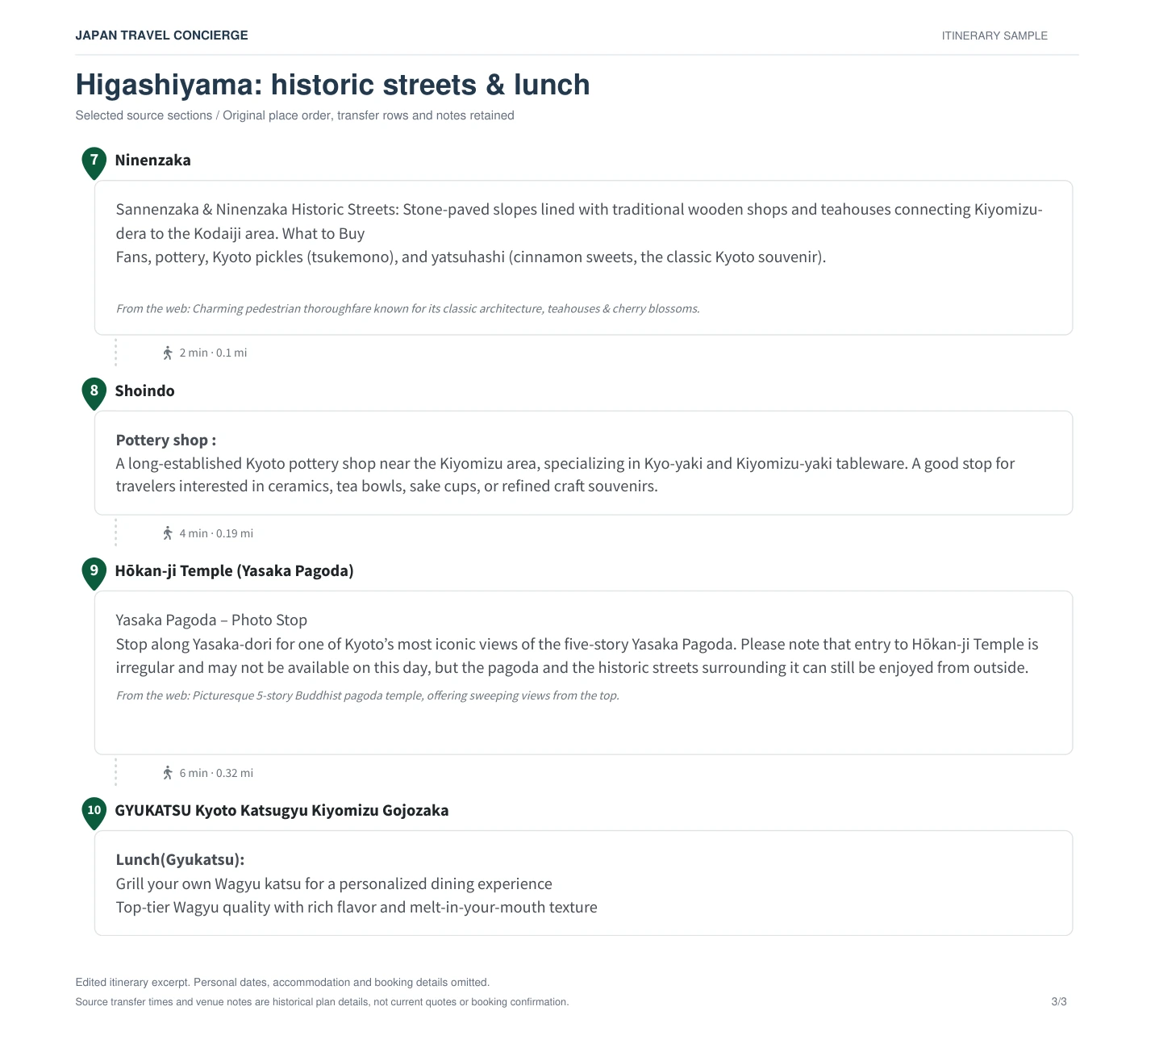Open GYUKATSU Kyoto Katsugyu Kiyomizu Gojozaka heading
The width and height of the screenshot is (1155, 1044).
(x=281, y=810)
